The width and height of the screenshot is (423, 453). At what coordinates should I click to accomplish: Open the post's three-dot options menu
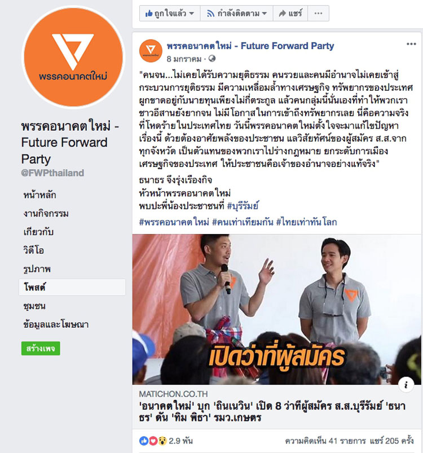tap(411, 44)
